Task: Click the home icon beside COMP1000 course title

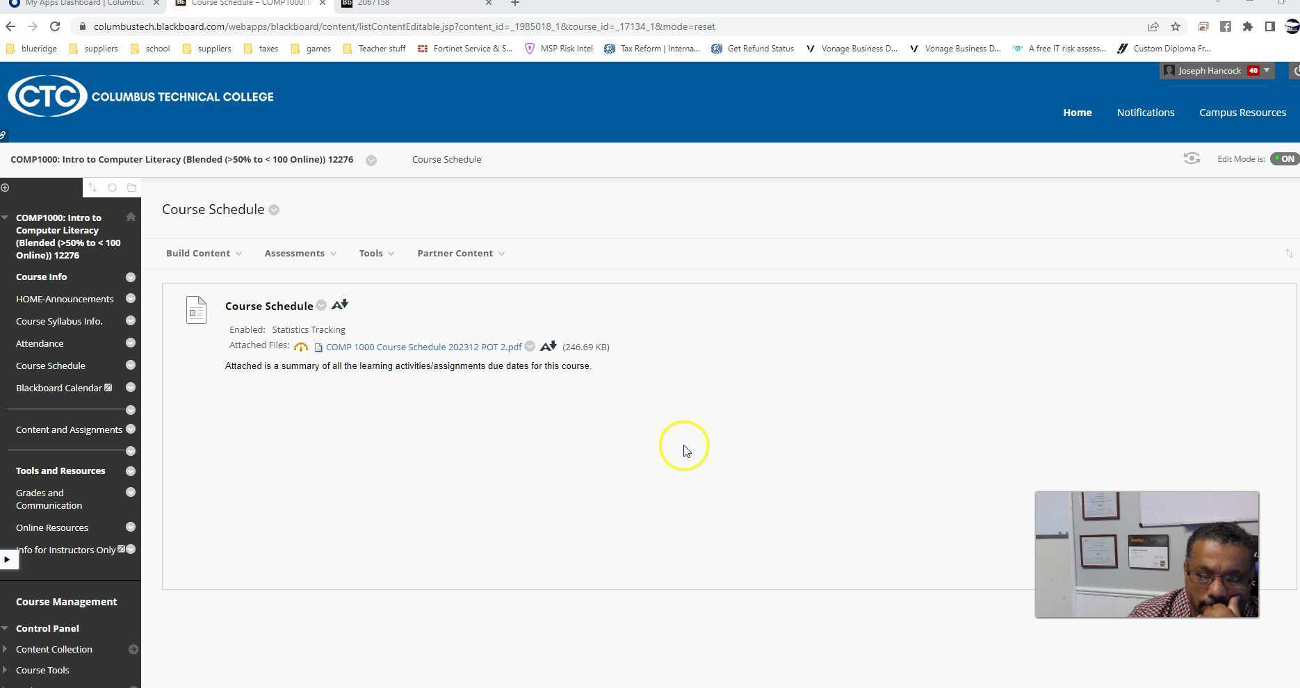Action: pos(130,217)
